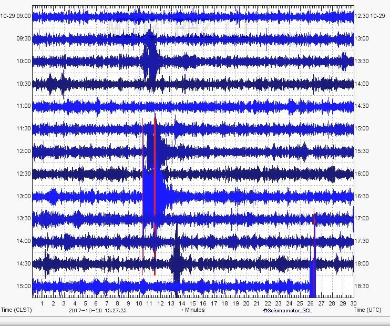
Task: Click the '12:00' CLST row label
Action: (24, 151)
